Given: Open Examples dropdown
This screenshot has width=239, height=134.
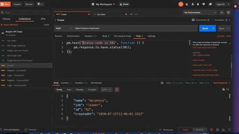Looking at the screenshot, I should click(223, 20).
